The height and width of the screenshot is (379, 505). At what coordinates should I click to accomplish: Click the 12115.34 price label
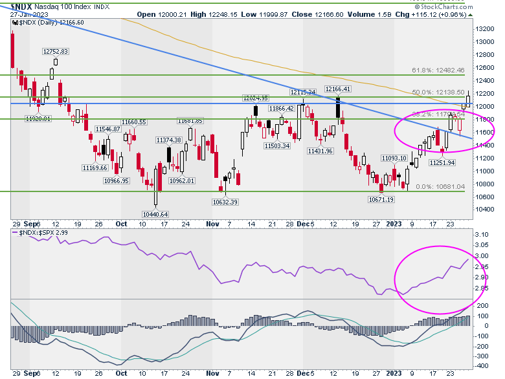pos(303,92)
